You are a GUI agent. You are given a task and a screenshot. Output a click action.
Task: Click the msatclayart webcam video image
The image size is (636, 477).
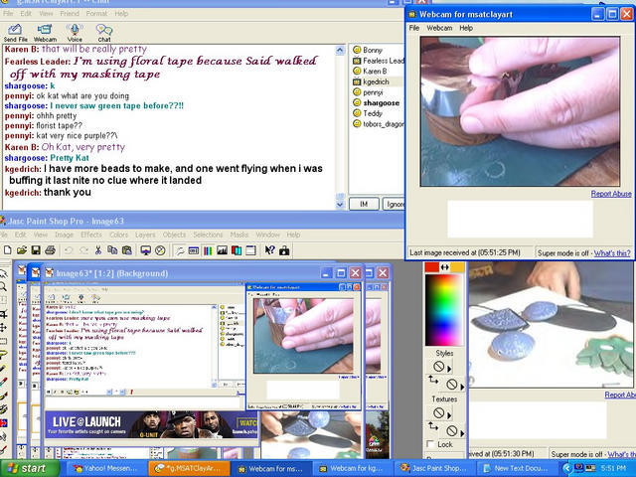coord(520,111)
